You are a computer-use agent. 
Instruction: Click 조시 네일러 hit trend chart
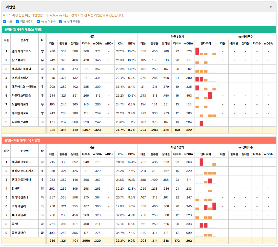tap(206, 206)
